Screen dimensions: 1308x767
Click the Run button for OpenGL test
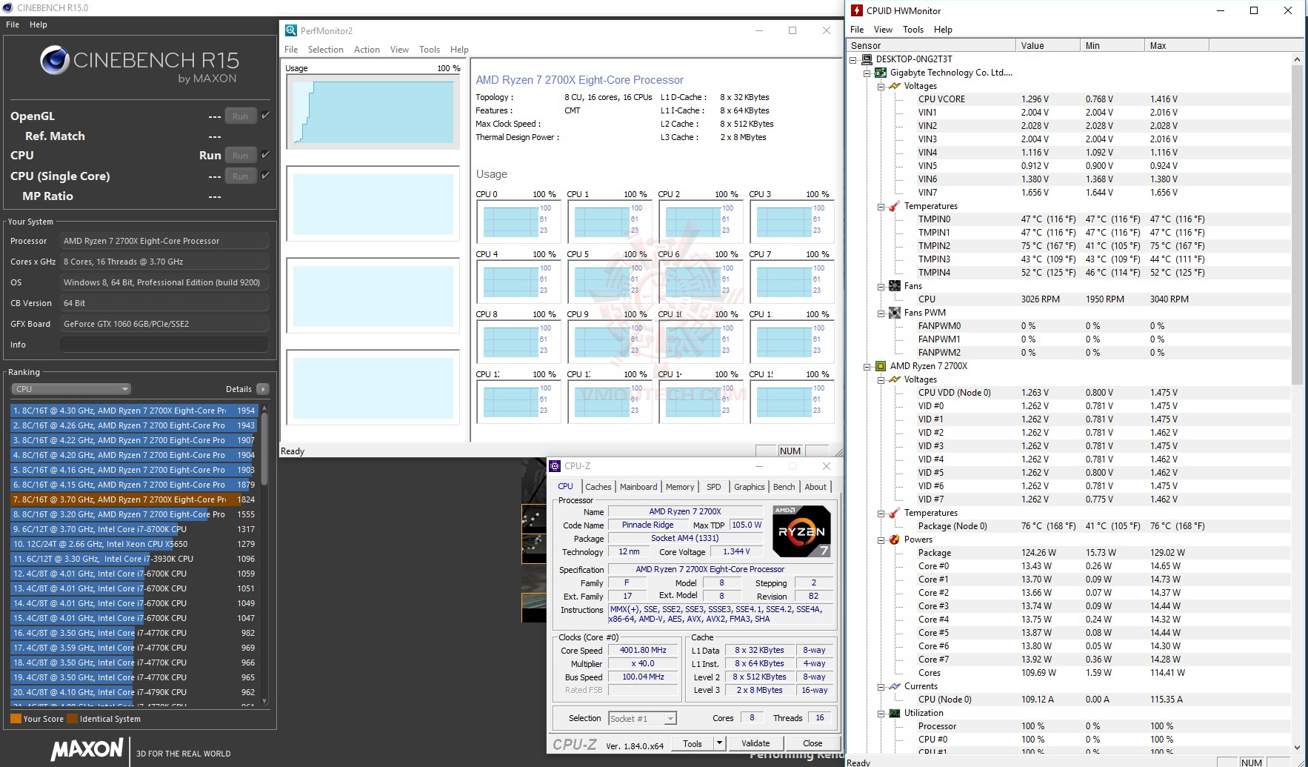(241, 116)
